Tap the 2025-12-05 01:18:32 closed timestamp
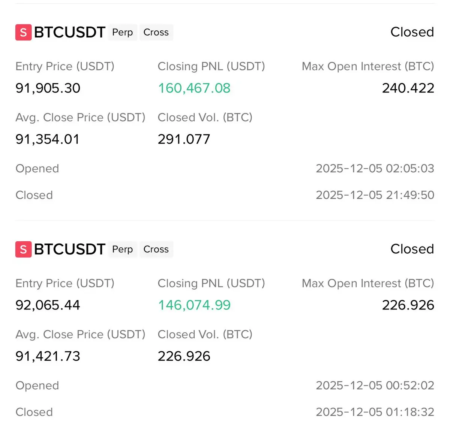Viewport: 450px width, 435px height. (375, 412)
